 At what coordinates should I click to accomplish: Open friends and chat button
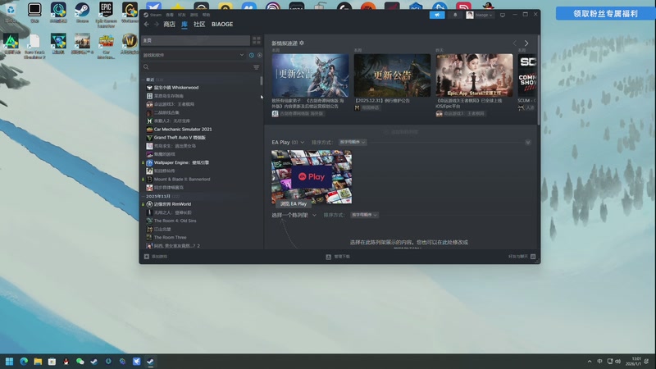tap(522, 257)
